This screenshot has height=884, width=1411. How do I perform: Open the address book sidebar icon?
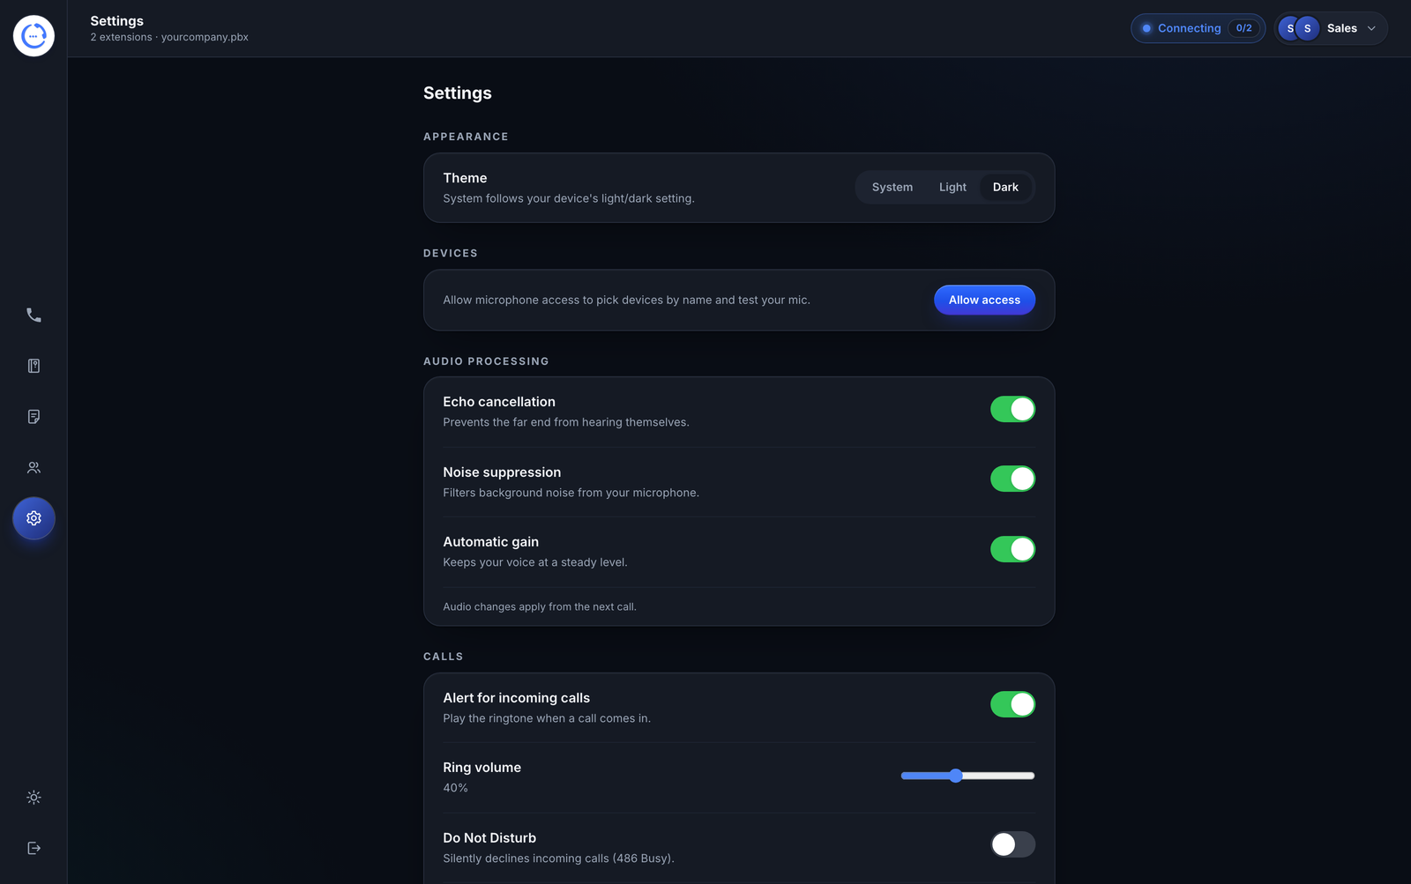pyautogui.click(x=34, y=366)
